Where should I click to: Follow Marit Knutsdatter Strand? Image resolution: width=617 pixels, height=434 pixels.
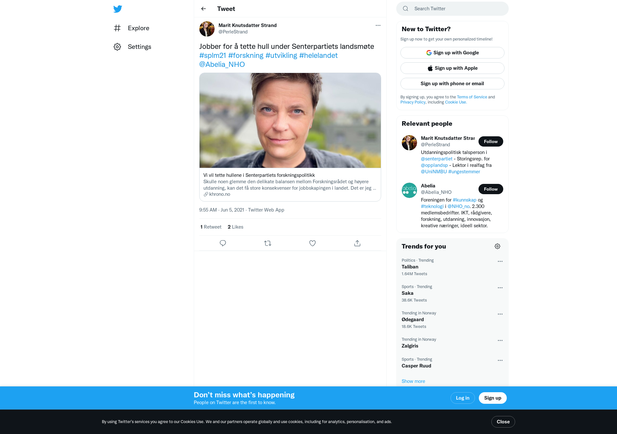point(491,141)
